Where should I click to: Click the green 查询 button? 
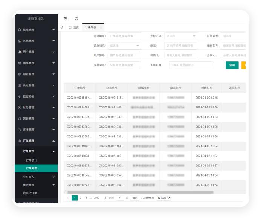tap(232, 65)
